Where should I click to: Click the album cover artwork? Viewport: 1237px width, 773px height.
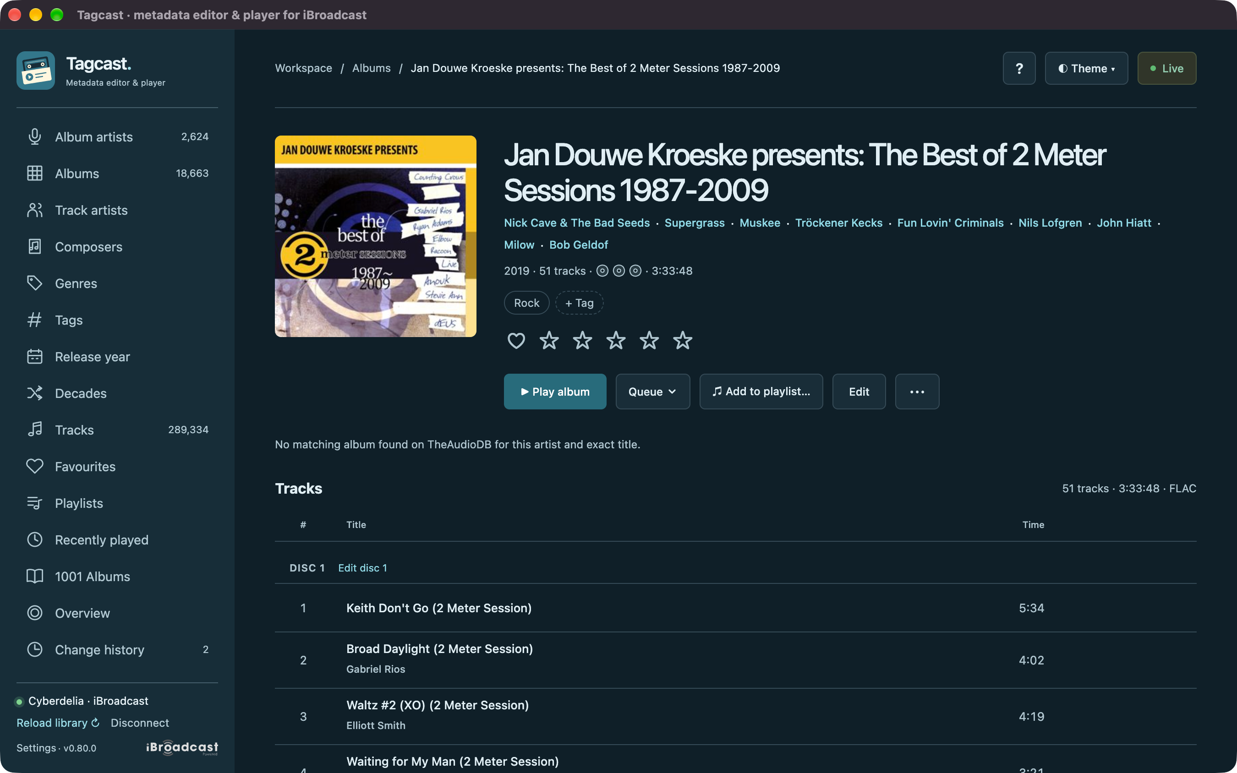375,236
